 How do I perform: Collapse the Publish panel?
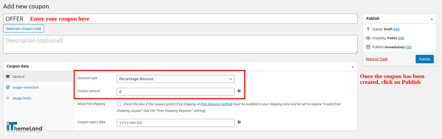[x=432, y=19]
